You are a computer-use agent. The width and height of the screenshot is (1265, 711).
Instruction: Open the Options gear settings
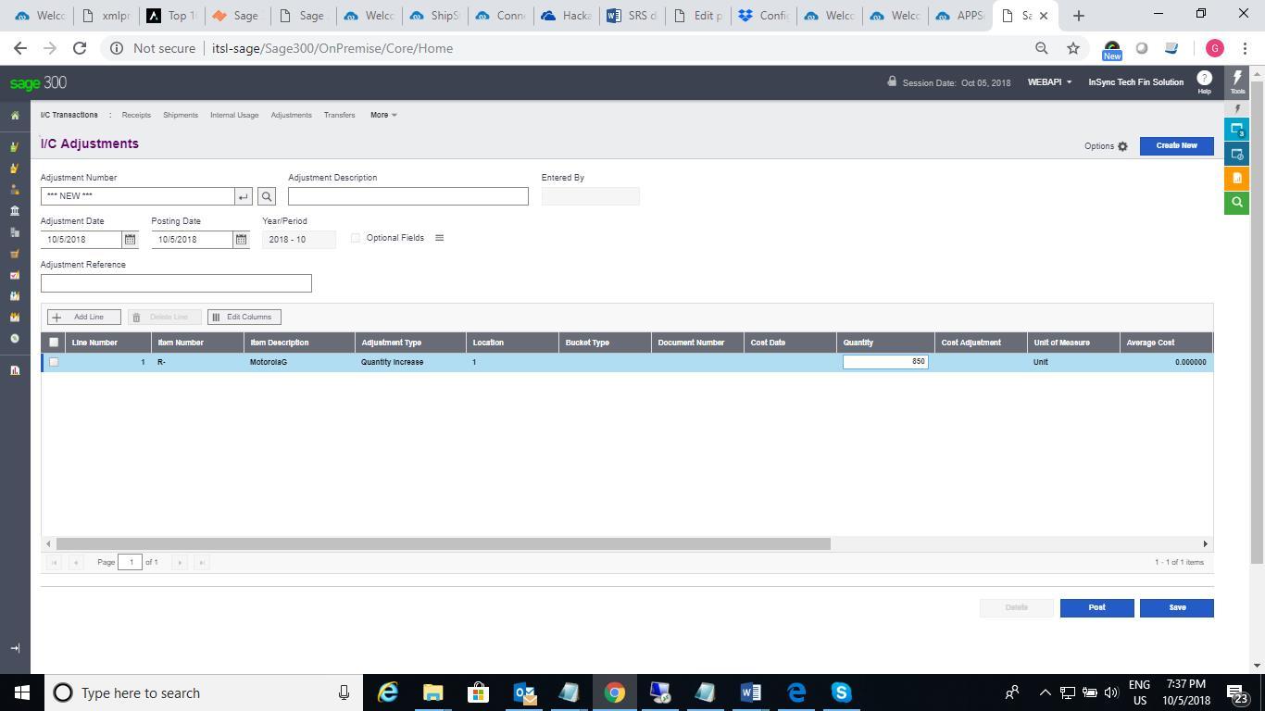pyautogui.click(x=1122, y=146)
